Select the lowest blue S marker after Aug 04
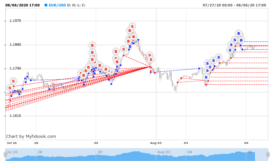This screenshot has height=161, width=274. click(206, 77)
